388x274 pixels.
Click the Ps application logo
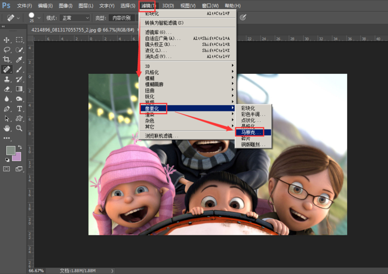point(6,6)
